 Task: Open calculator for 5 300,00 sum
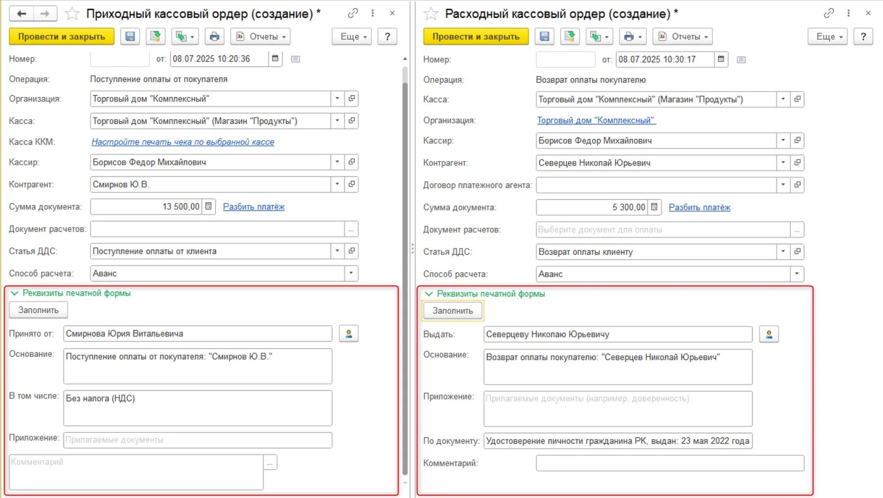pyautogui.click(x=654, y=207)
